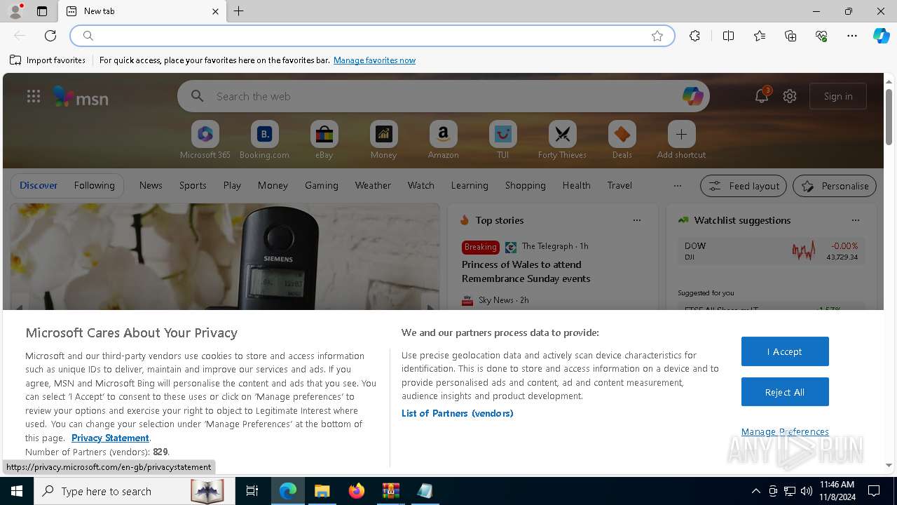897x505 pixels.
Task: Open MSN app launcher grid icon
Action: pos(34,96)
